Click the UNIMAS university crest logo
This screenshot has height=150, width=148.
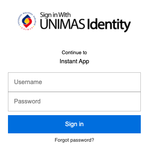[27, 21]
